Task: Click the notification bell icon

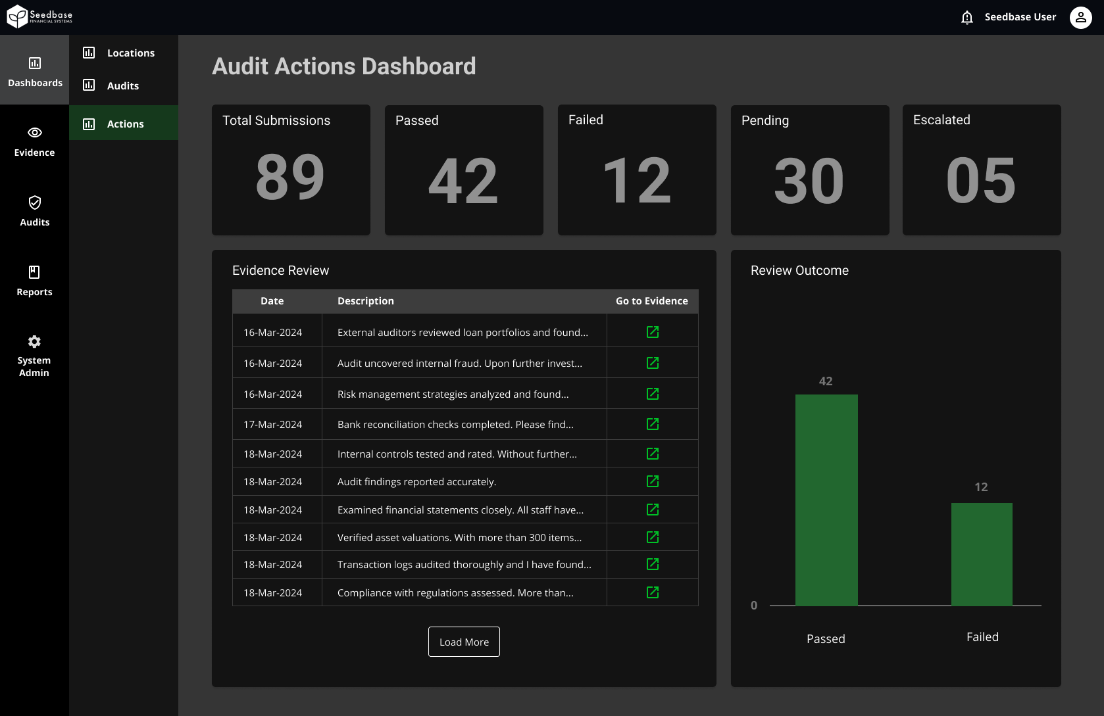Action: click(966, 18)
